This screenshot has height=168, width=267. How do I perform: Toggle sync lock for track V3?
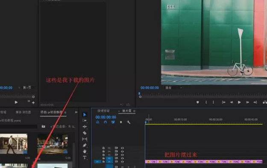coord(116,155)
